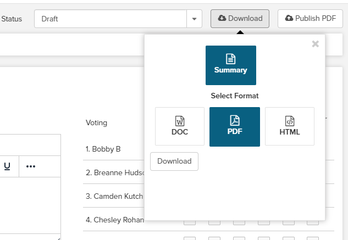Close the download popup with X
This screenshot has height=240, width=348.
(x=315, y=44)
